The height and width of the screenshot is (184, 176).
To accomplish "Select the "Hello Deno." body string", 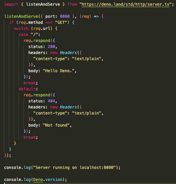I will [x=59, y=71].
